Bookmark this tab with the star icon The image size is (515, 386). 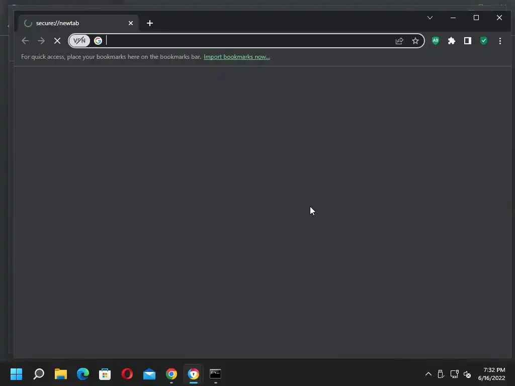click(415, 41)
